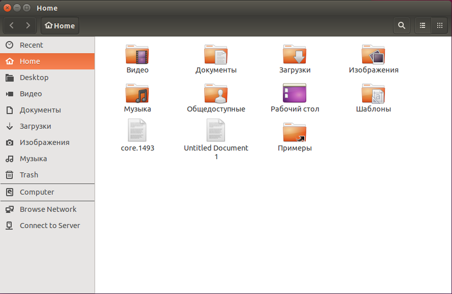
Task: Click the clock icon beside Recent
Action: (10, 45)
